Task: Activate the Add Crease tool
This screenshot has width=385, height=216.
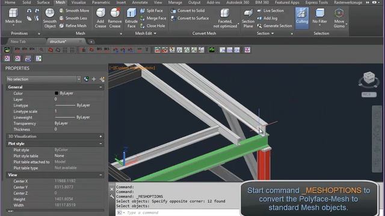Action: pos(100,17)
